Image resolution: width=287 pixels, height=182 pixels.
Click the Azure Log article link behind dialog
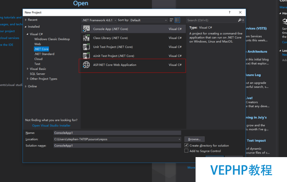point(253,75)
